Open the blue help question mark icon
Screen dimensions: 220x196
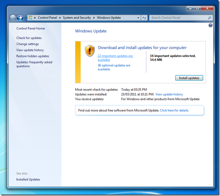click(211, 25)
